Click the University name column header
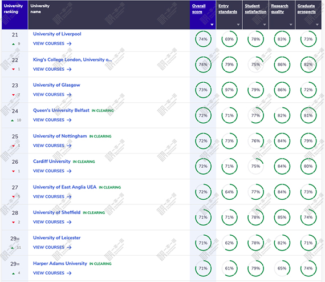The width and height of the screenshot is (325, 282). 109,15
